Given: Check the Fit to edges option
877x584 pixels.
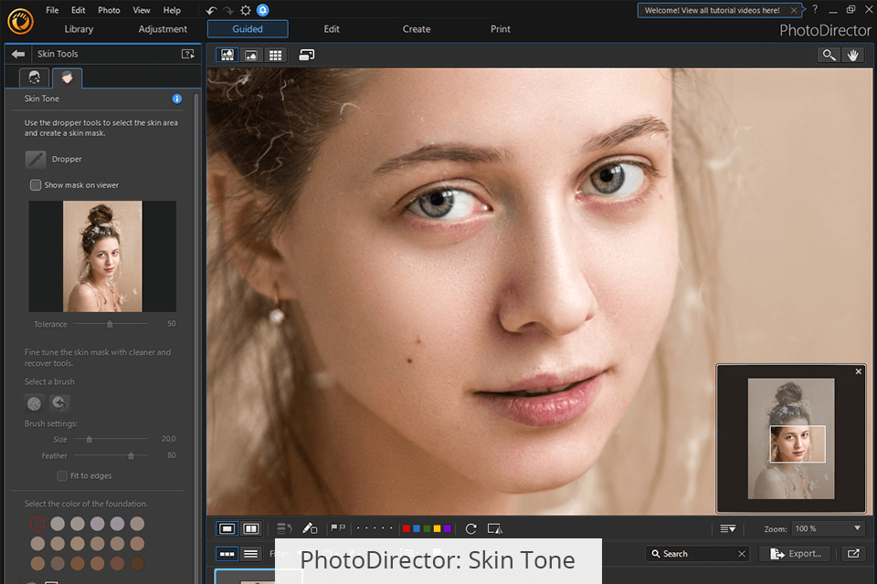Looking at the screenshot, I should 62,475.
